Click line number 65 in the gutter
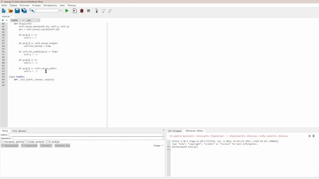The image size is (319, 179). click(3, 77)
